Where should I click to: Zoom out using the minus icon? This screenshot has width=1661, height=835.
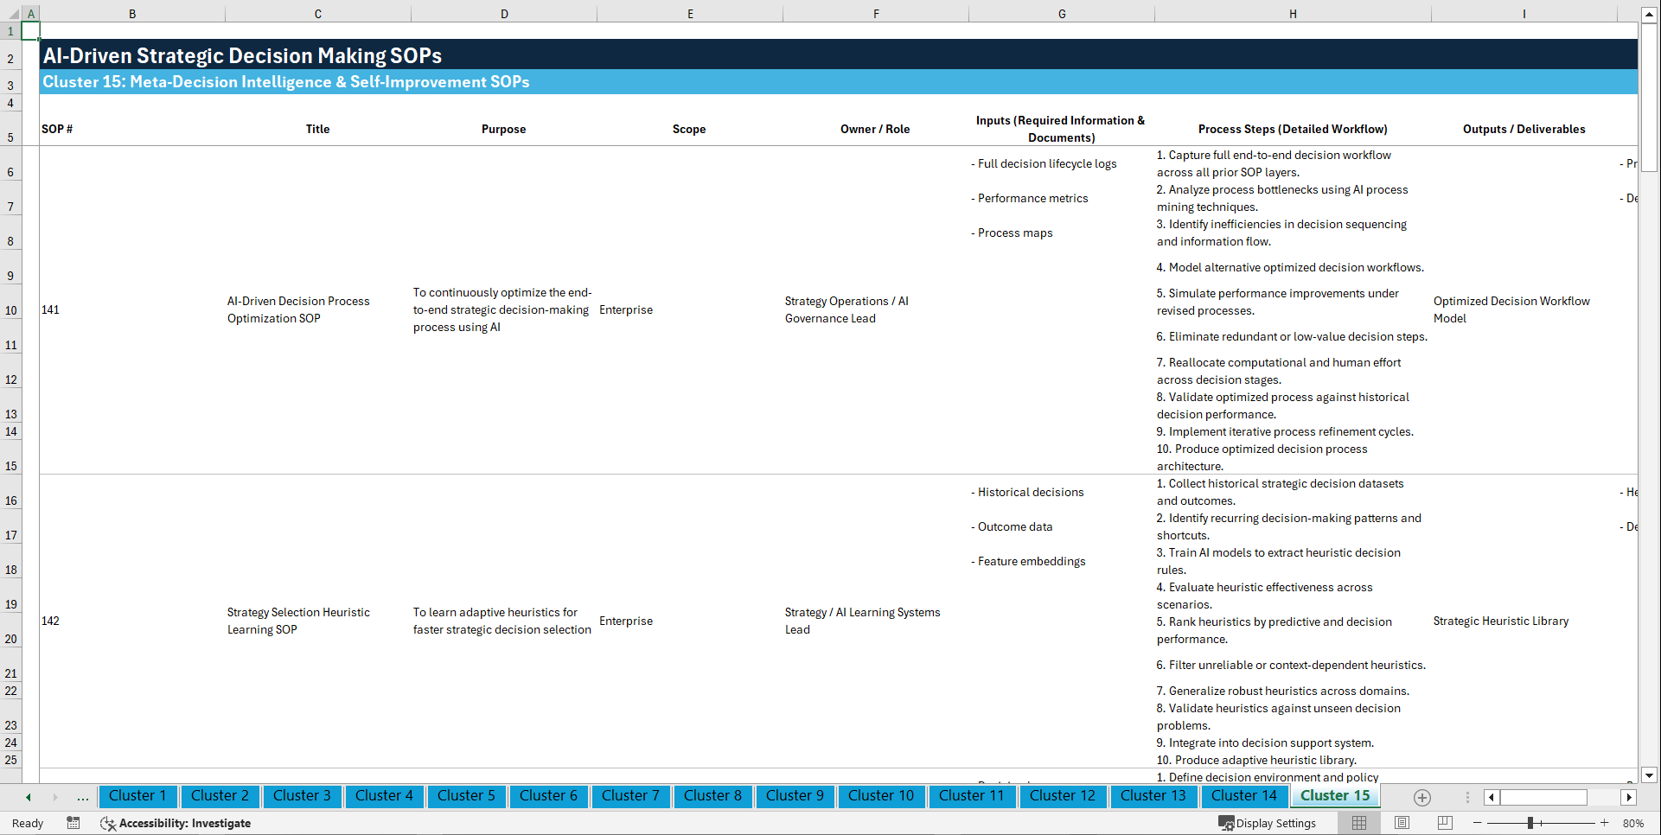[x=1479, y=823]
